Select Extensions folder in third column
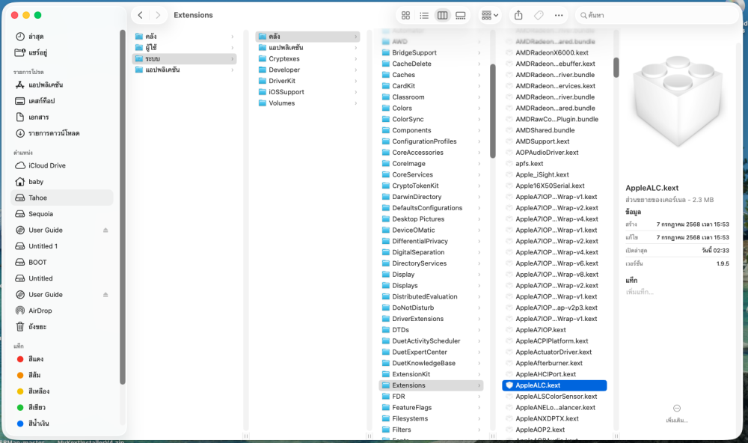The height and width of the screenshot is (443, 748). tap(432, 385)
